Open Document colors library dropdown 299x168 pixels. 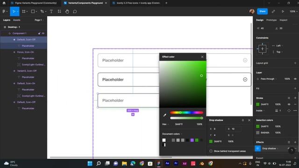pyautogui.click(x=172, y=134)
